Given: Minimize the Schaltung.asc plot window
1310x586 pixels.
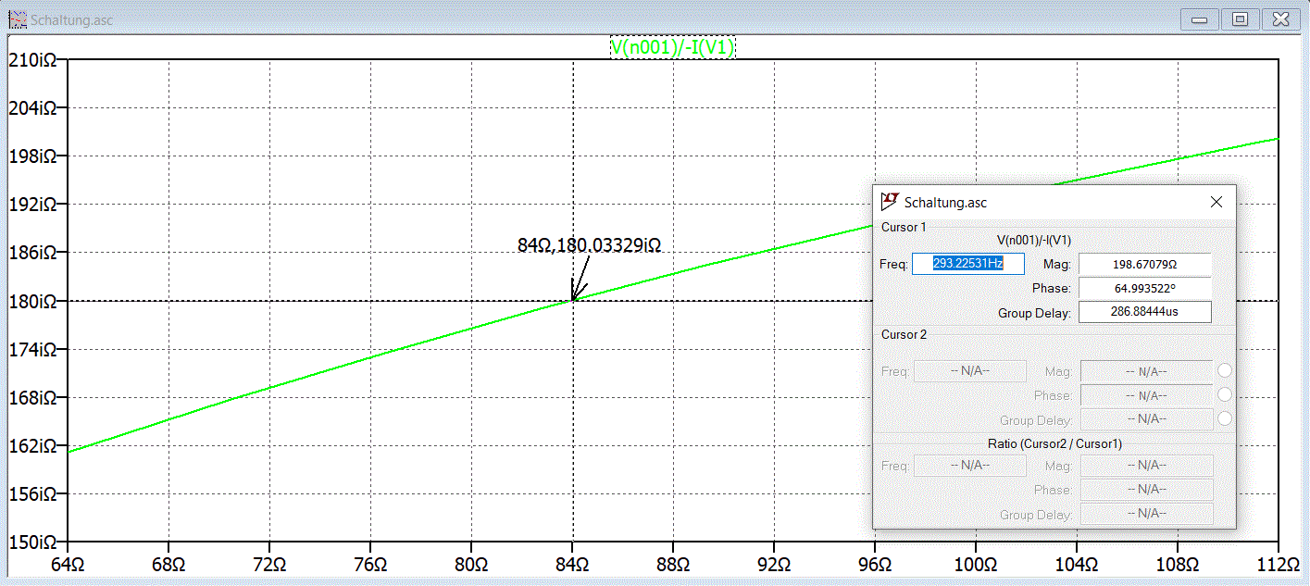Looking at the screenshot, I should point(1199,19).
